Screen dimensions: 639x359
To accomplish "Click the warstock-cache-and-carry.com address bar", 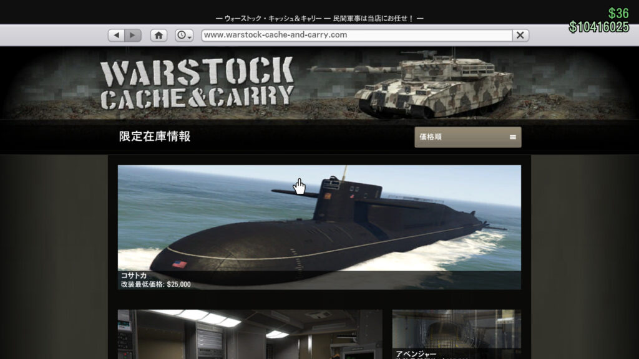I will pos(349,35).
